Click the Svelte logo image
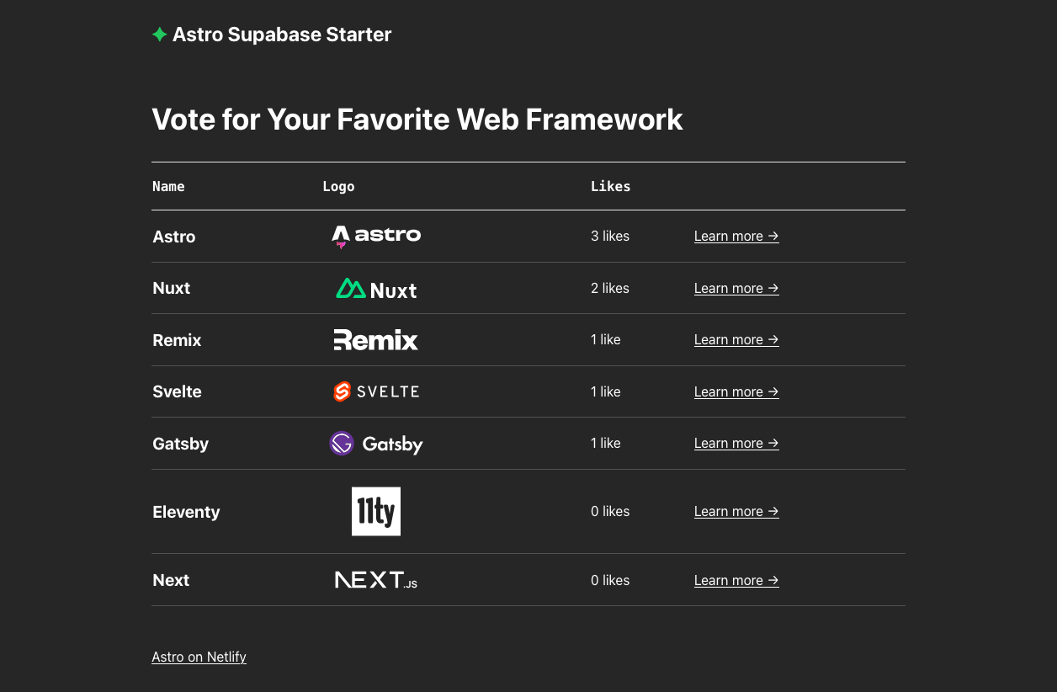 tap(376, 391)
